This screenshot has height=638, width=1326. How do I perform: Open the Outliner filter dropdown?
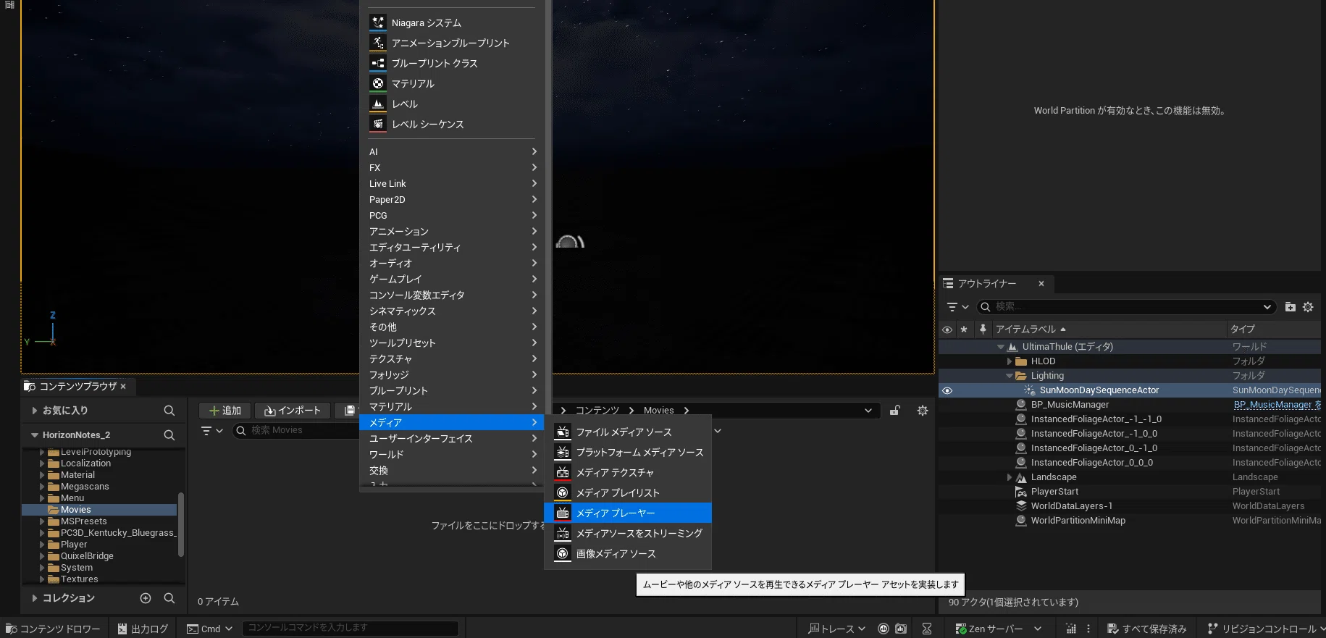[x=957, y=307]
